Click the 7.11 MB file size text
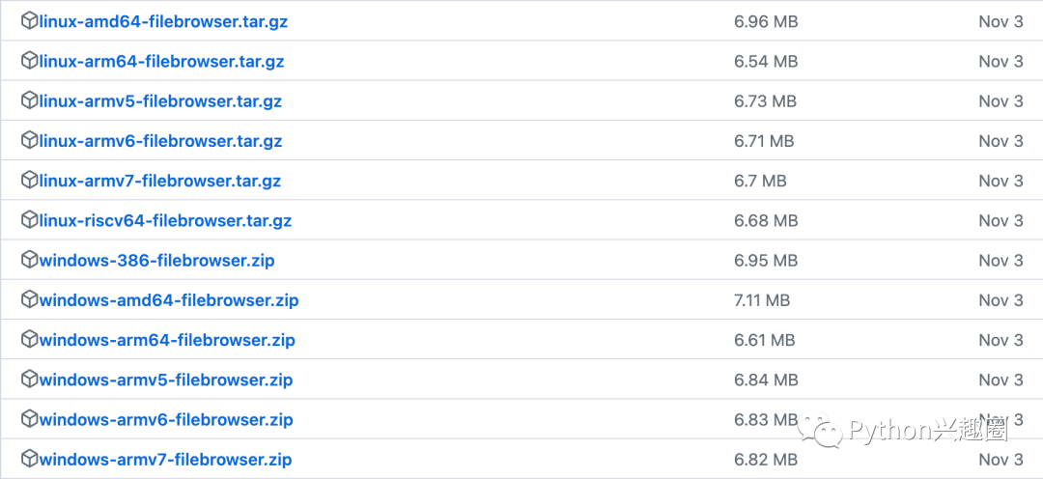The width and height of the screenshot is (1043, 479). [x=762, y=300]
